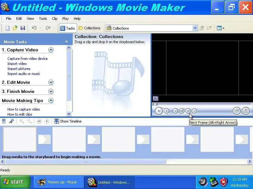Click the Narrate Timeline microphone icon
Viewport: 253px width, 189px height.
(11, 121)
